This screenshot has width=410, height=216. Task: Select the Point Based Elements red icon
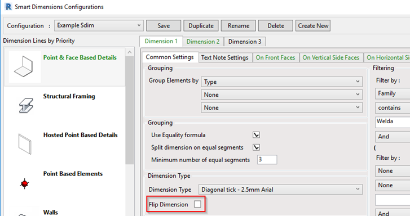(25, 183)
